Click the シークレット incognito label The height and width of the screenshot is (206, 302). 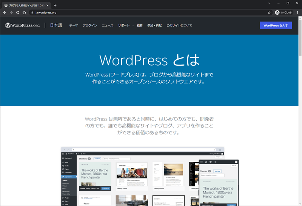point(286,12)
